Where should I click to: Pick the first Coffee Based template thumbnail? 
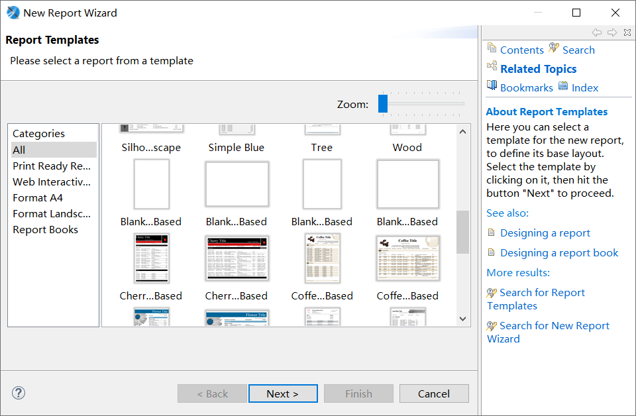(x=322, y=258)
